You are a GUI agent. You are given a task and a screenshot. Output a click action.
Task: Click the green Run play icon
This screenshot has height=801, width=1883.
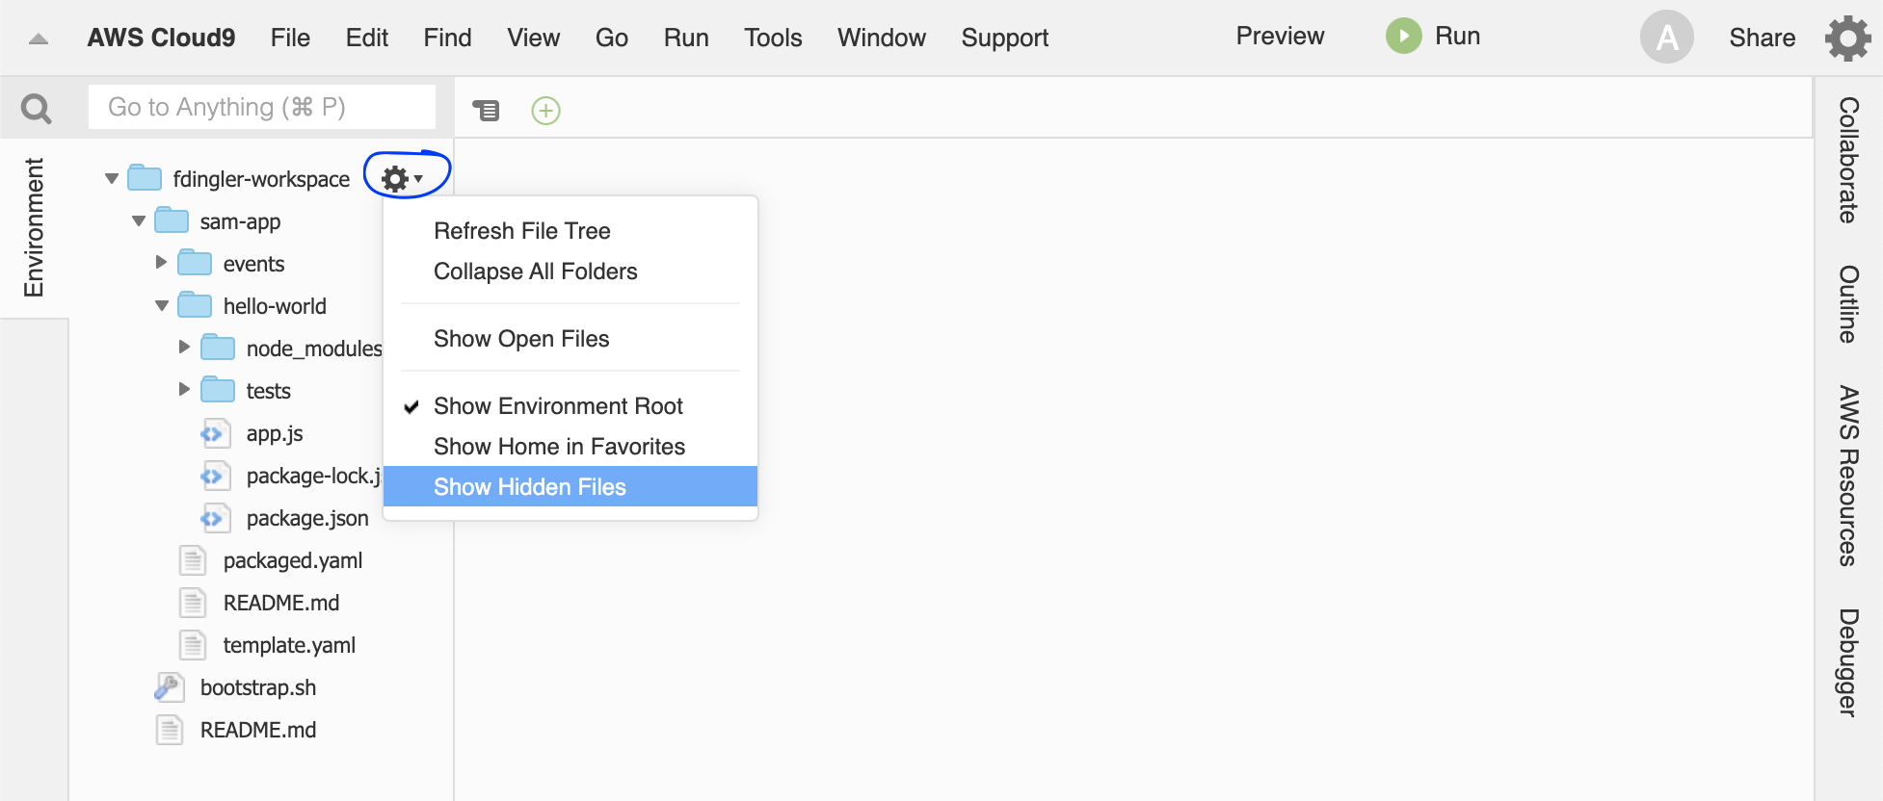pos(1404,37)
